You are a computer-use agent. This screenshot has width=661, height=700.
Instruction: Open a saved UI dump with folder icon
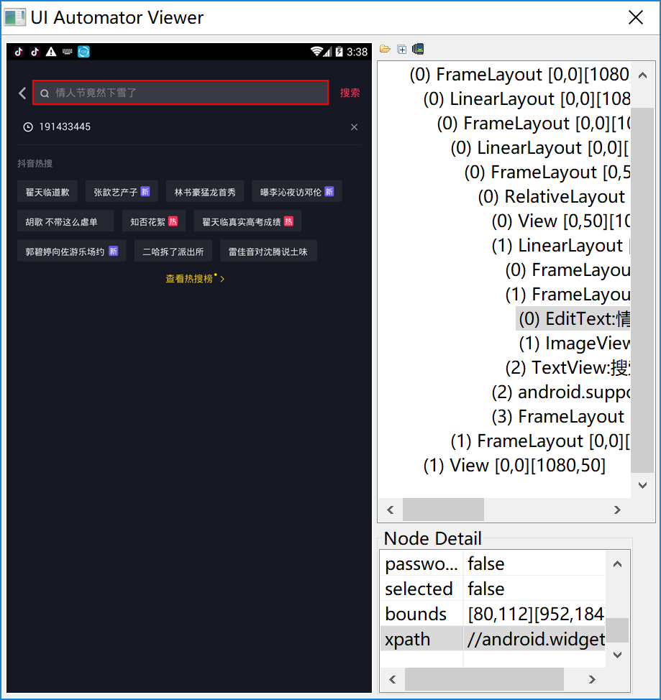(x=385, y=49)
